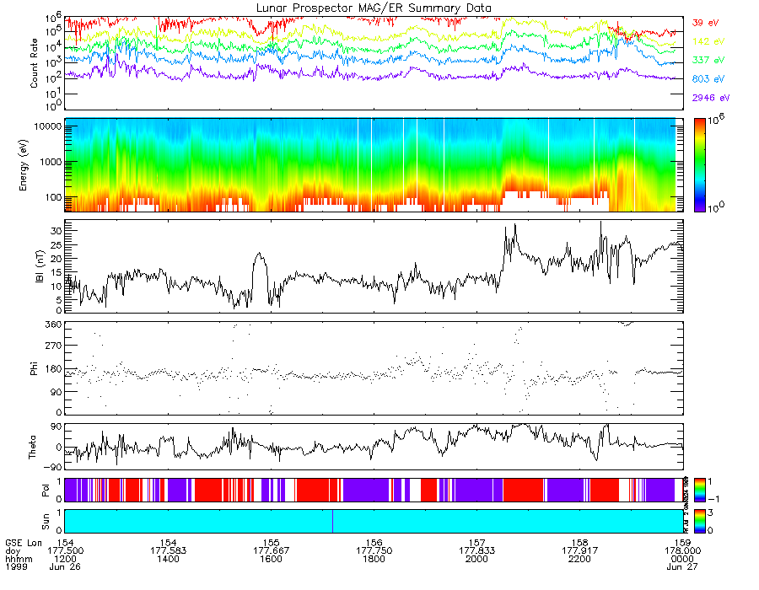This screenshot has height=590, width=759.
Task: Click the Sun panel color scale bar
Action: point(699,521)
